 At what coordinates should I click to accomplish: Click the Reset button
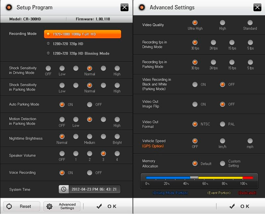[22, 206]
